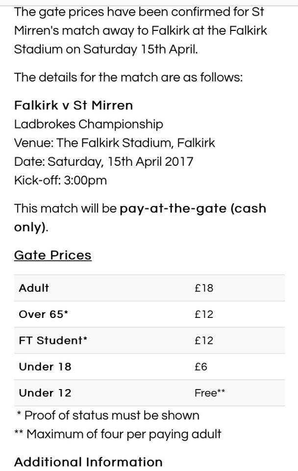Select the Over 65 price row
Screen dimensions: 298x471
click(149, 314)
